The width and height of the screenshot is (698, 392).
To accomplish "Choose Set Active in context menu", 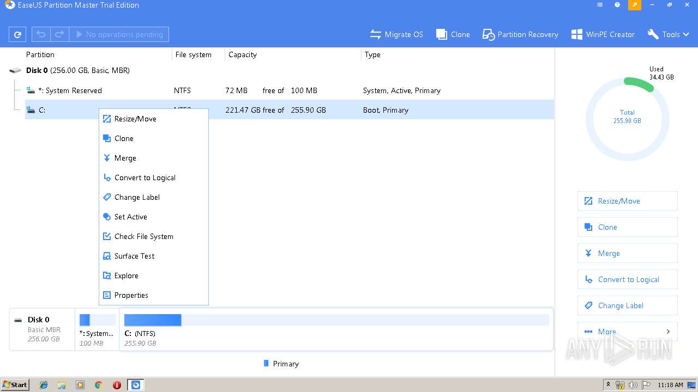I will (154, 217).
